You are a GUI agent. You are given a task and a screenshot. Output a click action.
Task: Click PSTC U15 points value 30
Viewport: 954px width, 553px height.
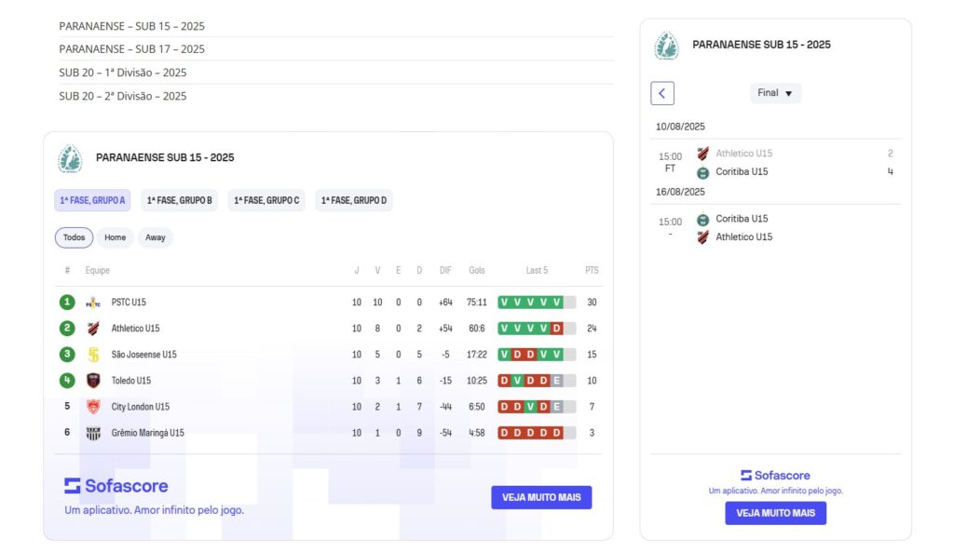tap(592, 302)
